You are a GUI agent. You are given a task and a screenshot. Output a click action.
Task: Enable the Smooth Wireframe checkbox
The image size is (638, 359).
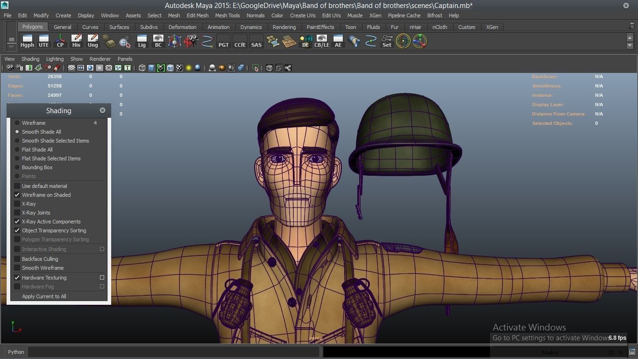17,268
